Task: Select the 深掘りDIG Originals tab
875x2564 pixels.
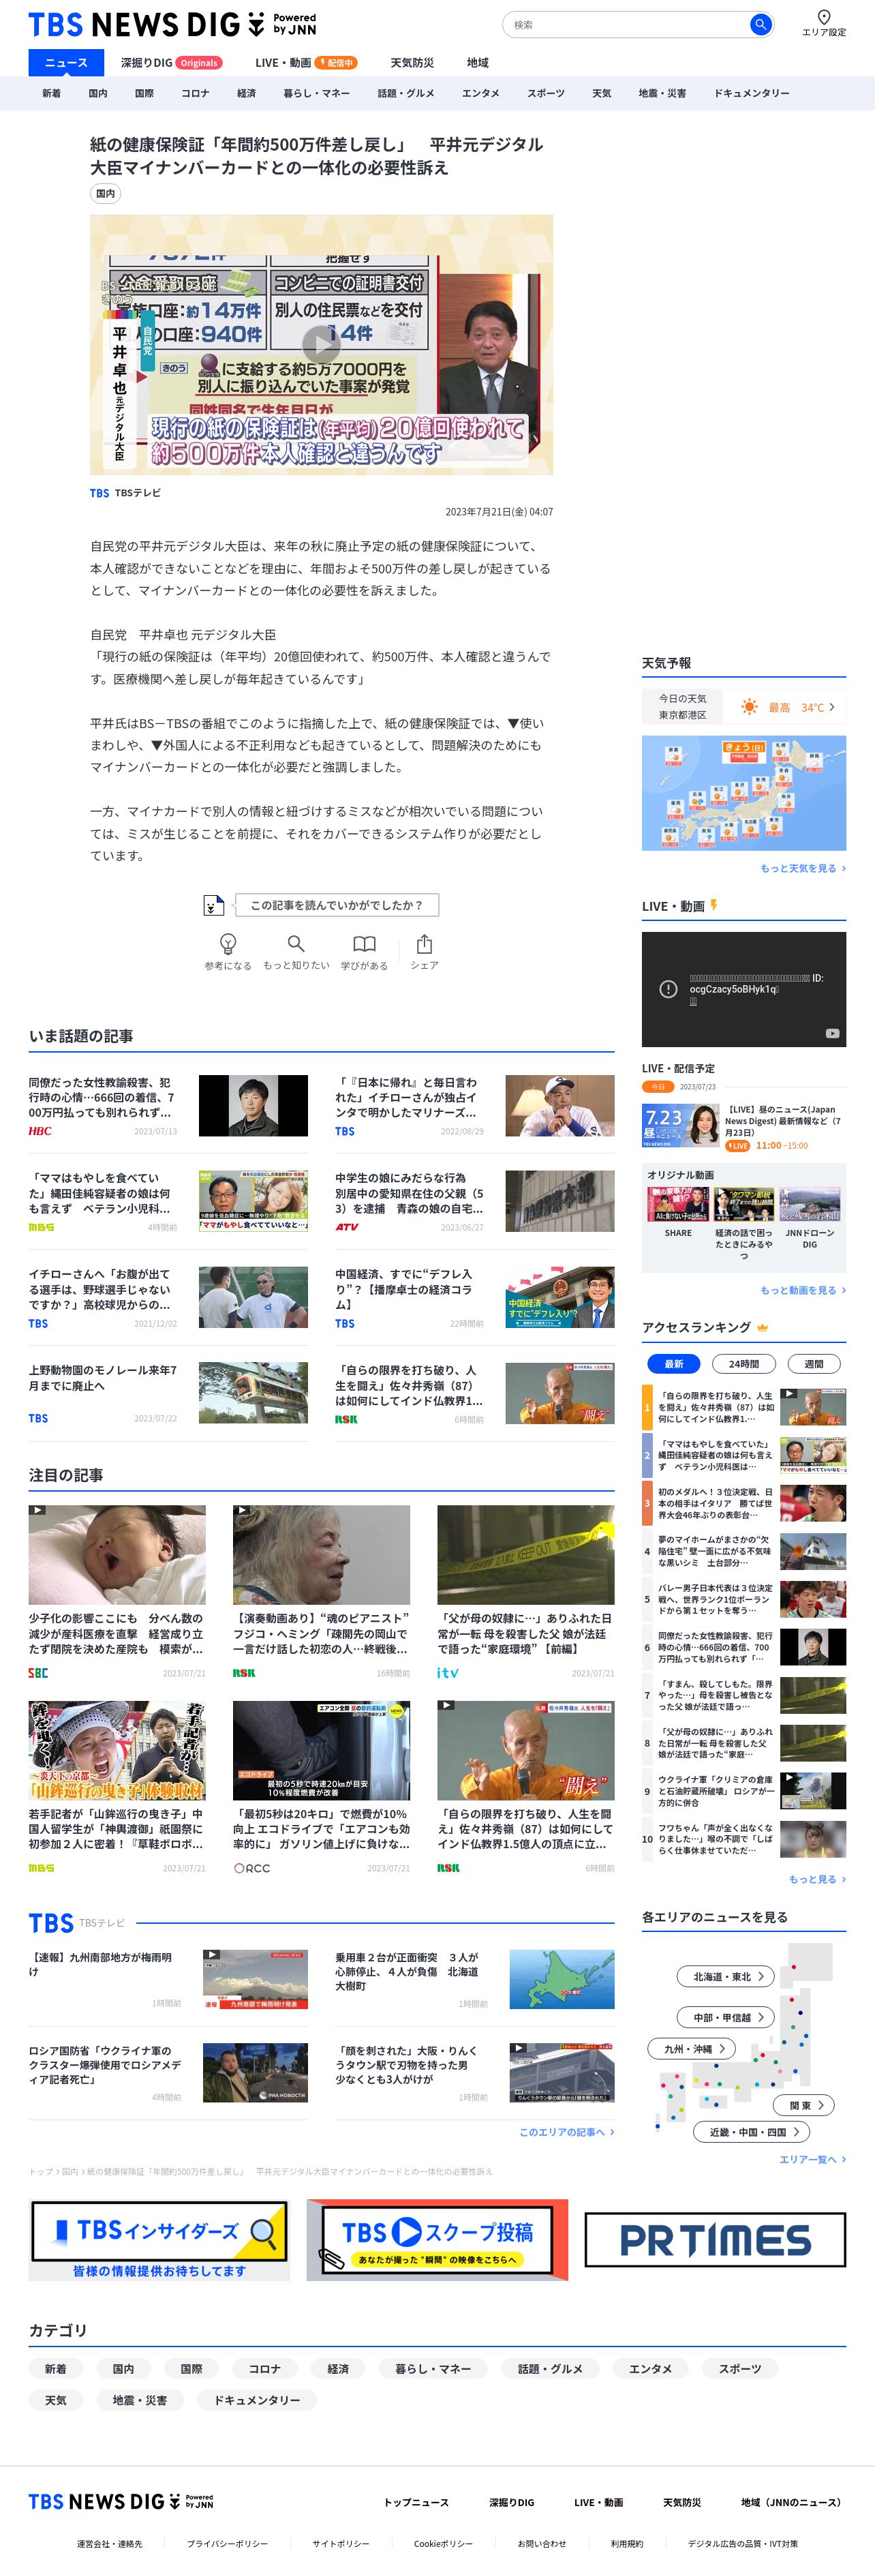Action: [x=171, y=63]
